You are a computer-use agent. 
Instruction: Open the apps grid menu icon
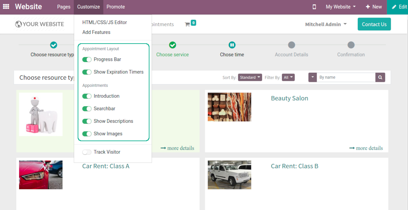point(6,7)
